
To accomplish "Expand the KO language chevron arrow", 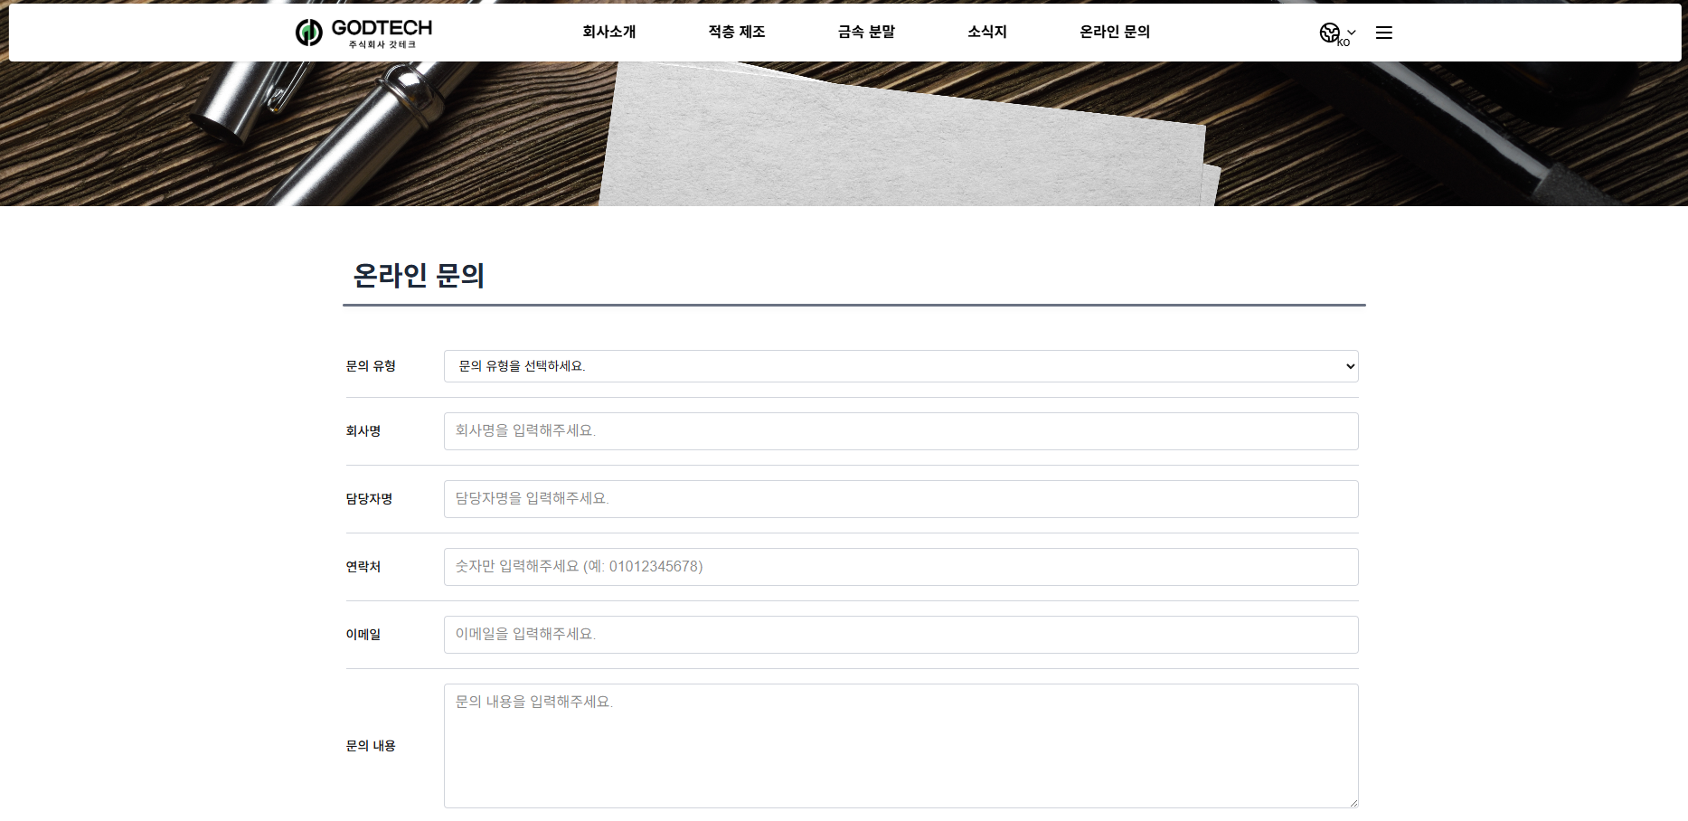I will [x=1352, y=33].
